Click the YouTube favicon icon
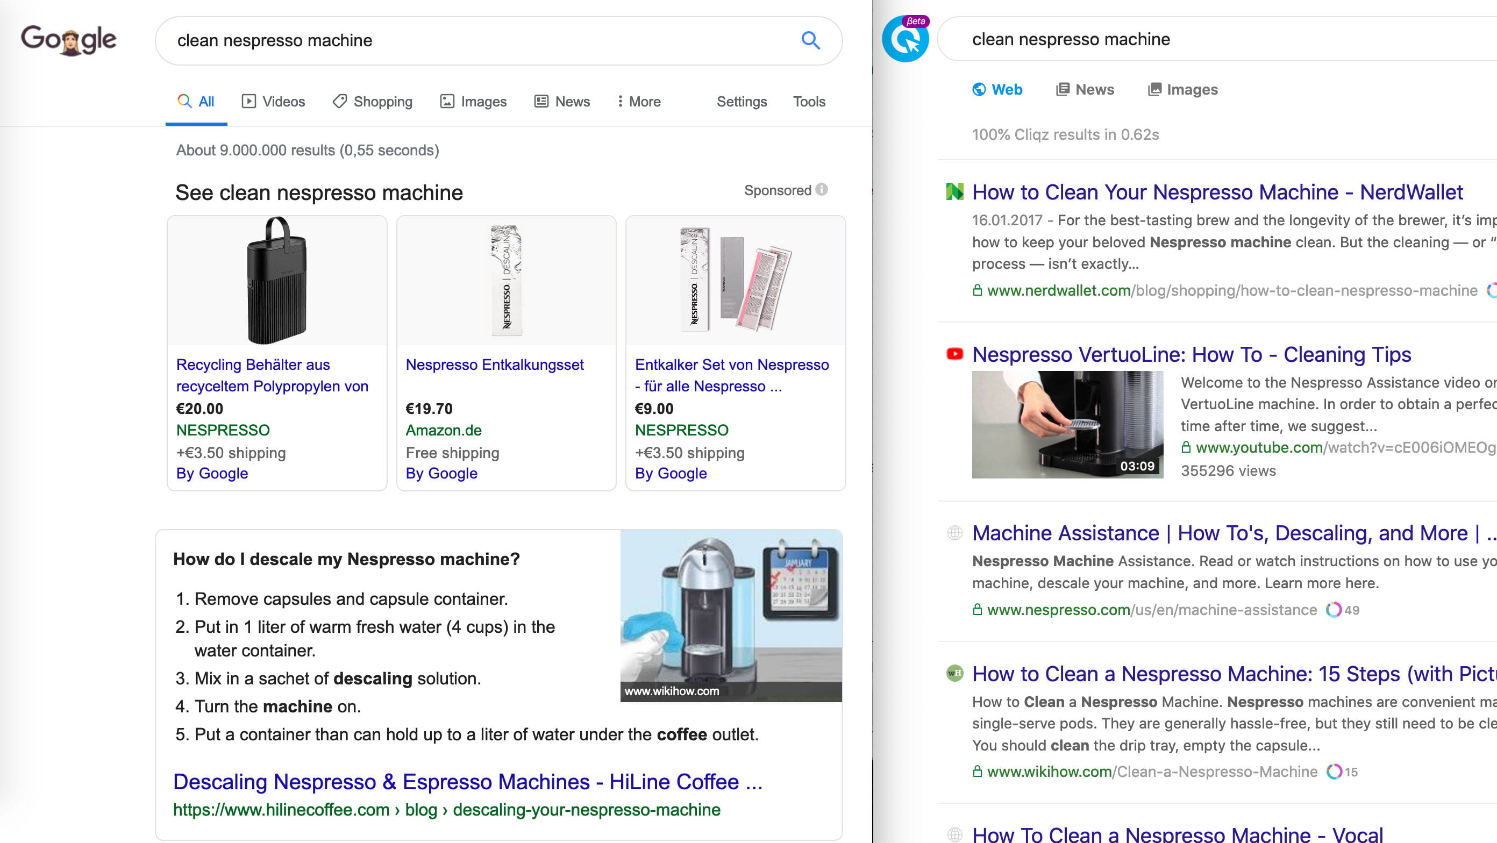Image resolution: width=1497 pixels, height=843 pixels. click(x=954, y=354)
